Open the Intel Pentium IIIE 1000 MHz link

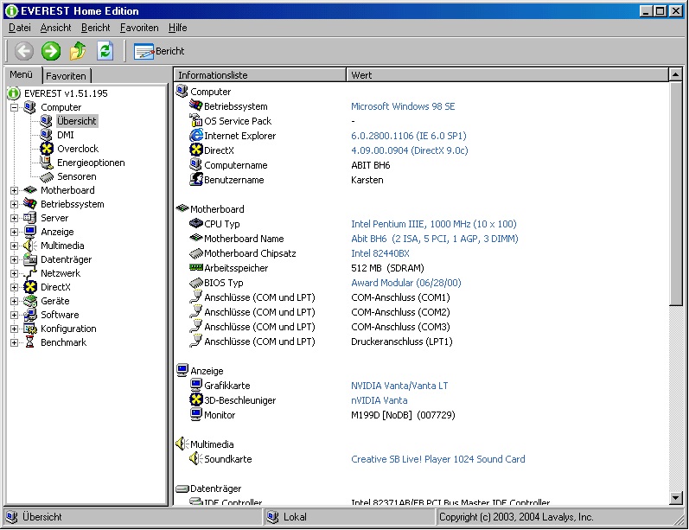434,224
